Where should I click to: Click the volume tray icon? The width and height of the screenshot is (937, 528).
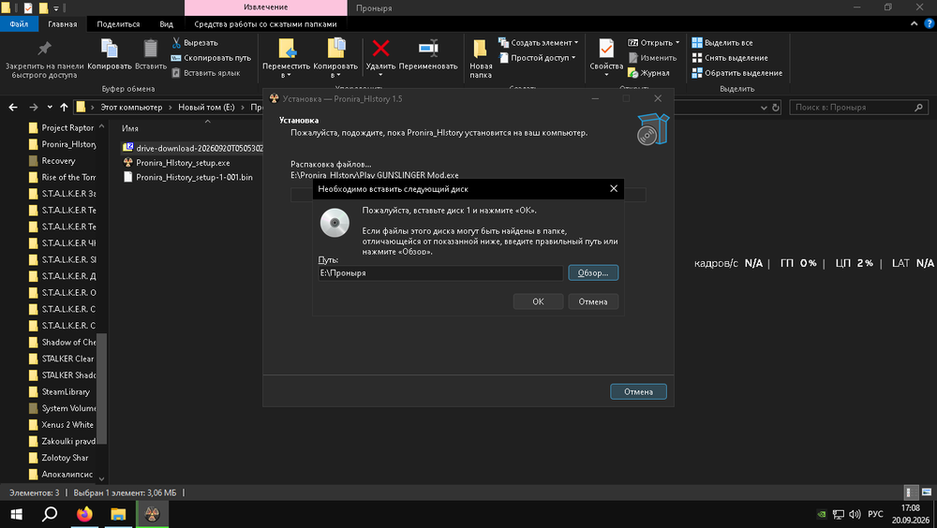point(855,514)
